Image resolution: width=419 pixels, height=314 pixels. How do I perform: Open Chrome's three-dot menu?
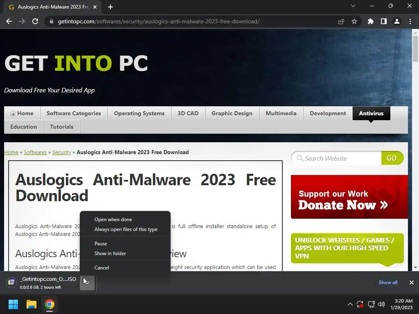[410, 21]
